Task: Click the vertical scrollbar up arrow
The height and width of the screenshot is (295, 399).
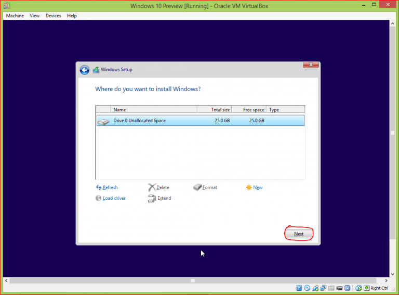Action: (392, 23)
